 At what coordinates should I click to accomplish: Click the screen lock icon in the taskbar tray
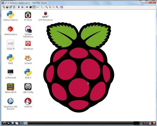tap(150, 123)
